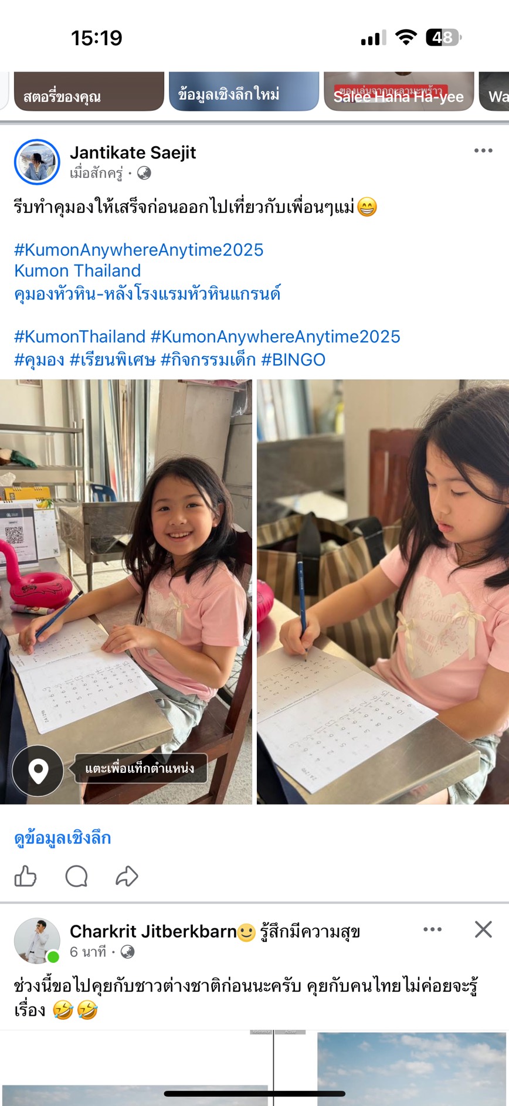
Task: Tap the แตะเพื่อแท็กตำแหน่ง label
Action: [140, 768]
